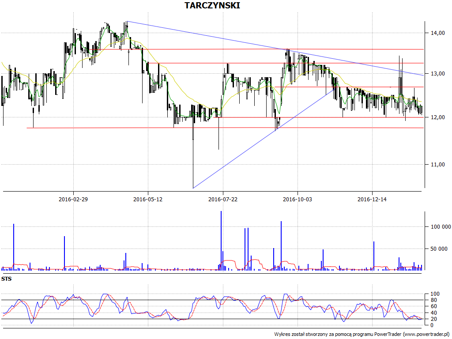Click the TARCZYNSKI chart title

point(212,5)
